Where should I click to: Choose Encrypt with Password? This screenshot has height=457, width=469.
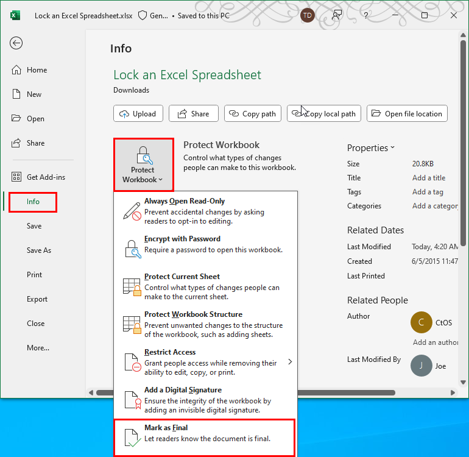(x=205, y=249)
